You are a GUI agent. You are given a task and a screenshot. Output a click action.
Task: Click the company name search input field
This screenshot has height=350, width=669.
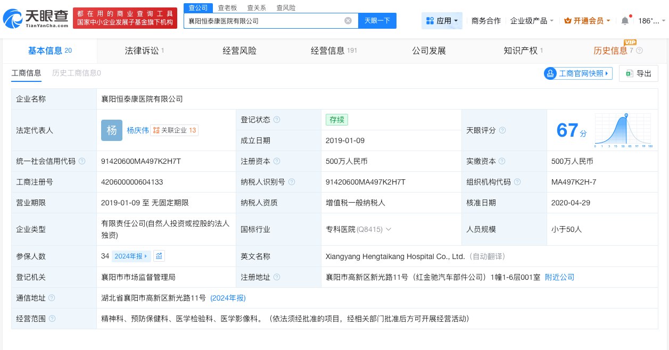click(x=266, y=21)
